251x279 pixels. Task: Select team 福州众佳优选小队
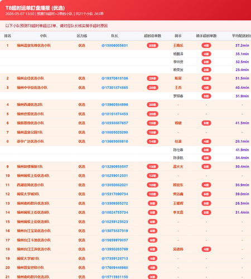(x=31, y=78)
